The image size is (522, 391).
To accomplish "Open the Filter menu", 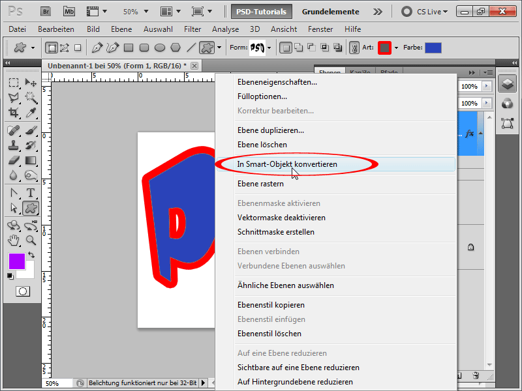I will pyautogui.click(x=192, y=29).
